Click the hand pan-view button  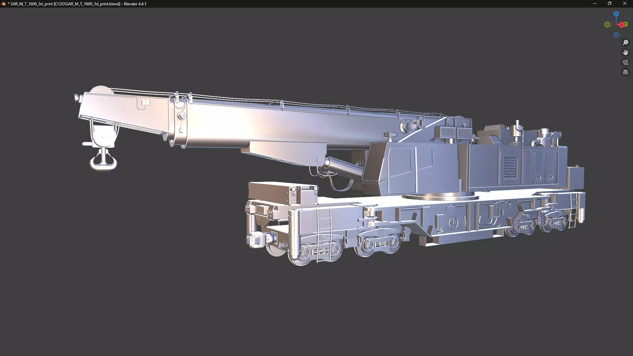pyautogui.click(x=625, y=52)
